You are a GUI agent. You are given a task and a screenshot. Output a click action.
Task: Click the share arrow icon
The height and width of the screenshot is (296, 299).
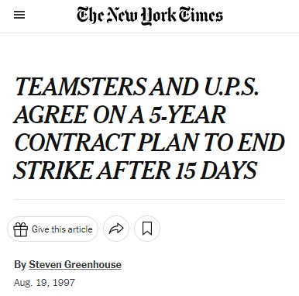point(116,229)
